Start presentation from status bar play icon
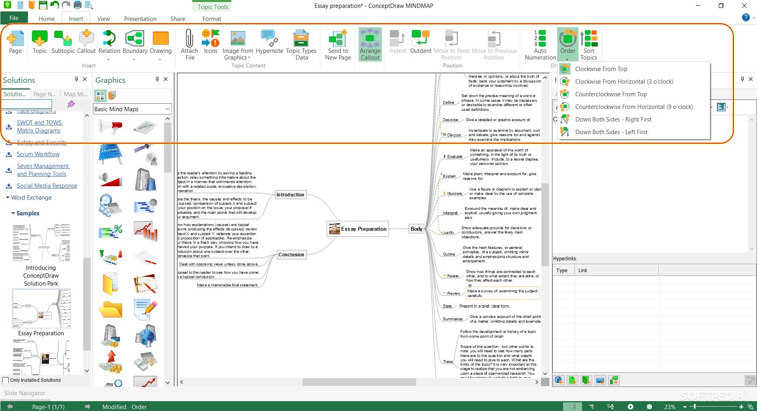 click(631, 407)
